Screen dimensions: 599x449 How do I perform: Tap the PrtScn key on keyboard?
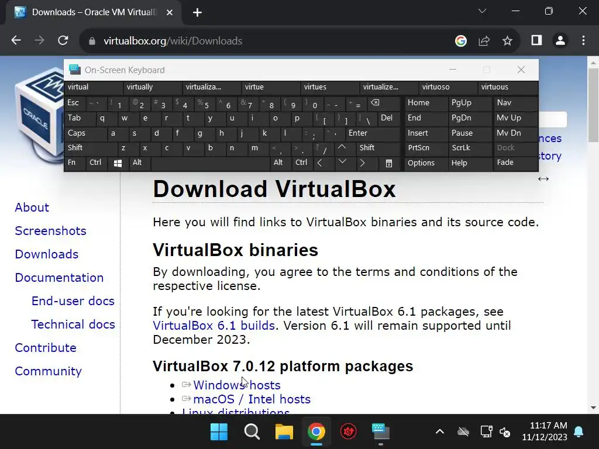[x=426, y=148]
